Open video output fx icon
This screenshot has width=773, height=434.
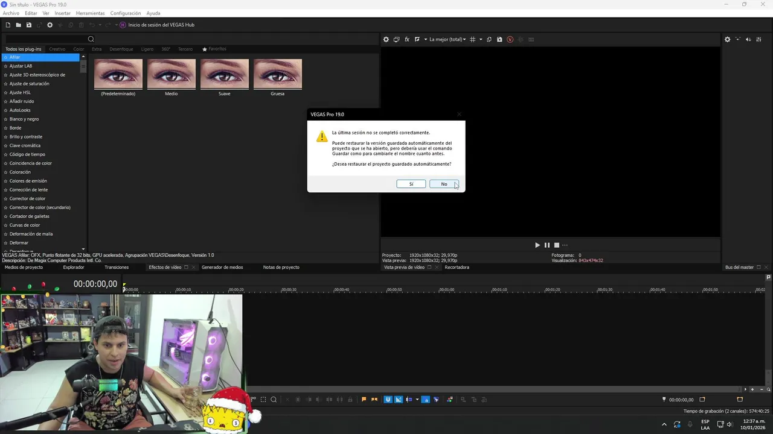407,39
